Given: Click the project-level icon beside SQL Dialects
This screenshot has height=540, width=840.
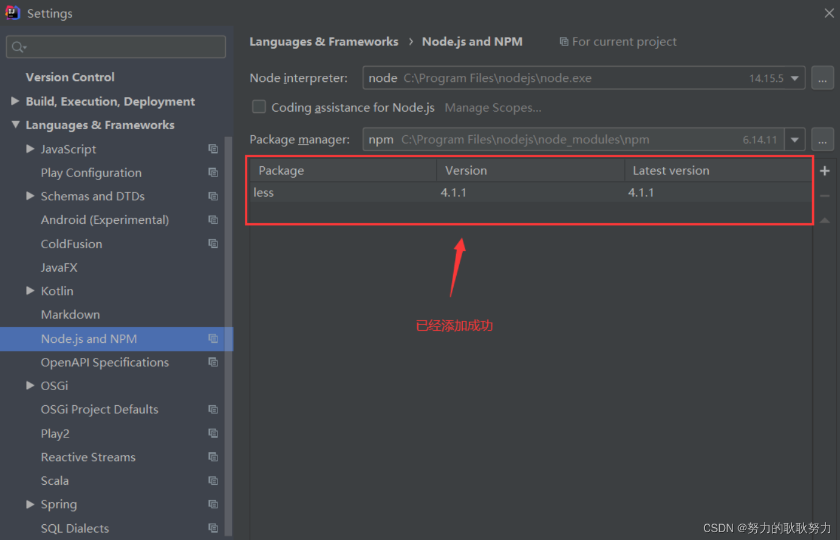Looking at the screenshot, I should [213, 528].
